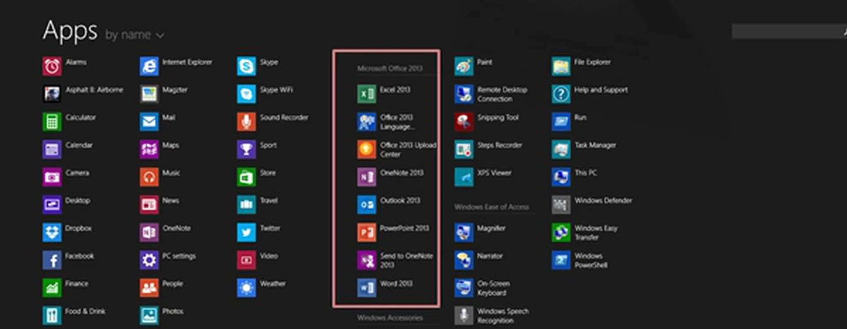Open the Mail app icon
847x329 pixels.
(x=149, y=122)
